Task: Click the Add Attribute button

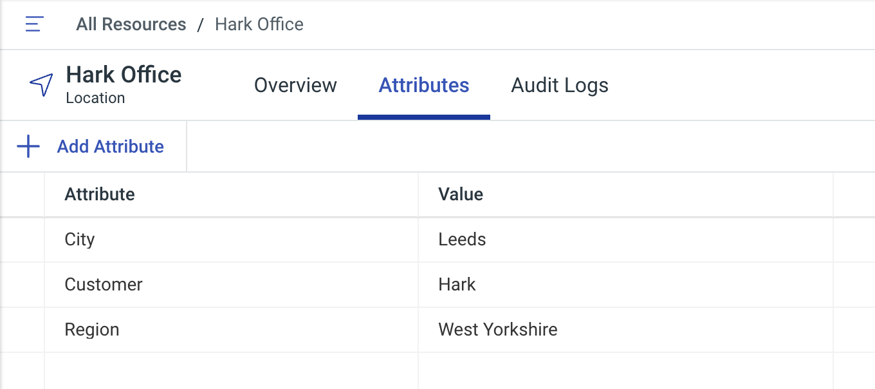Action: tap(93, 147)
